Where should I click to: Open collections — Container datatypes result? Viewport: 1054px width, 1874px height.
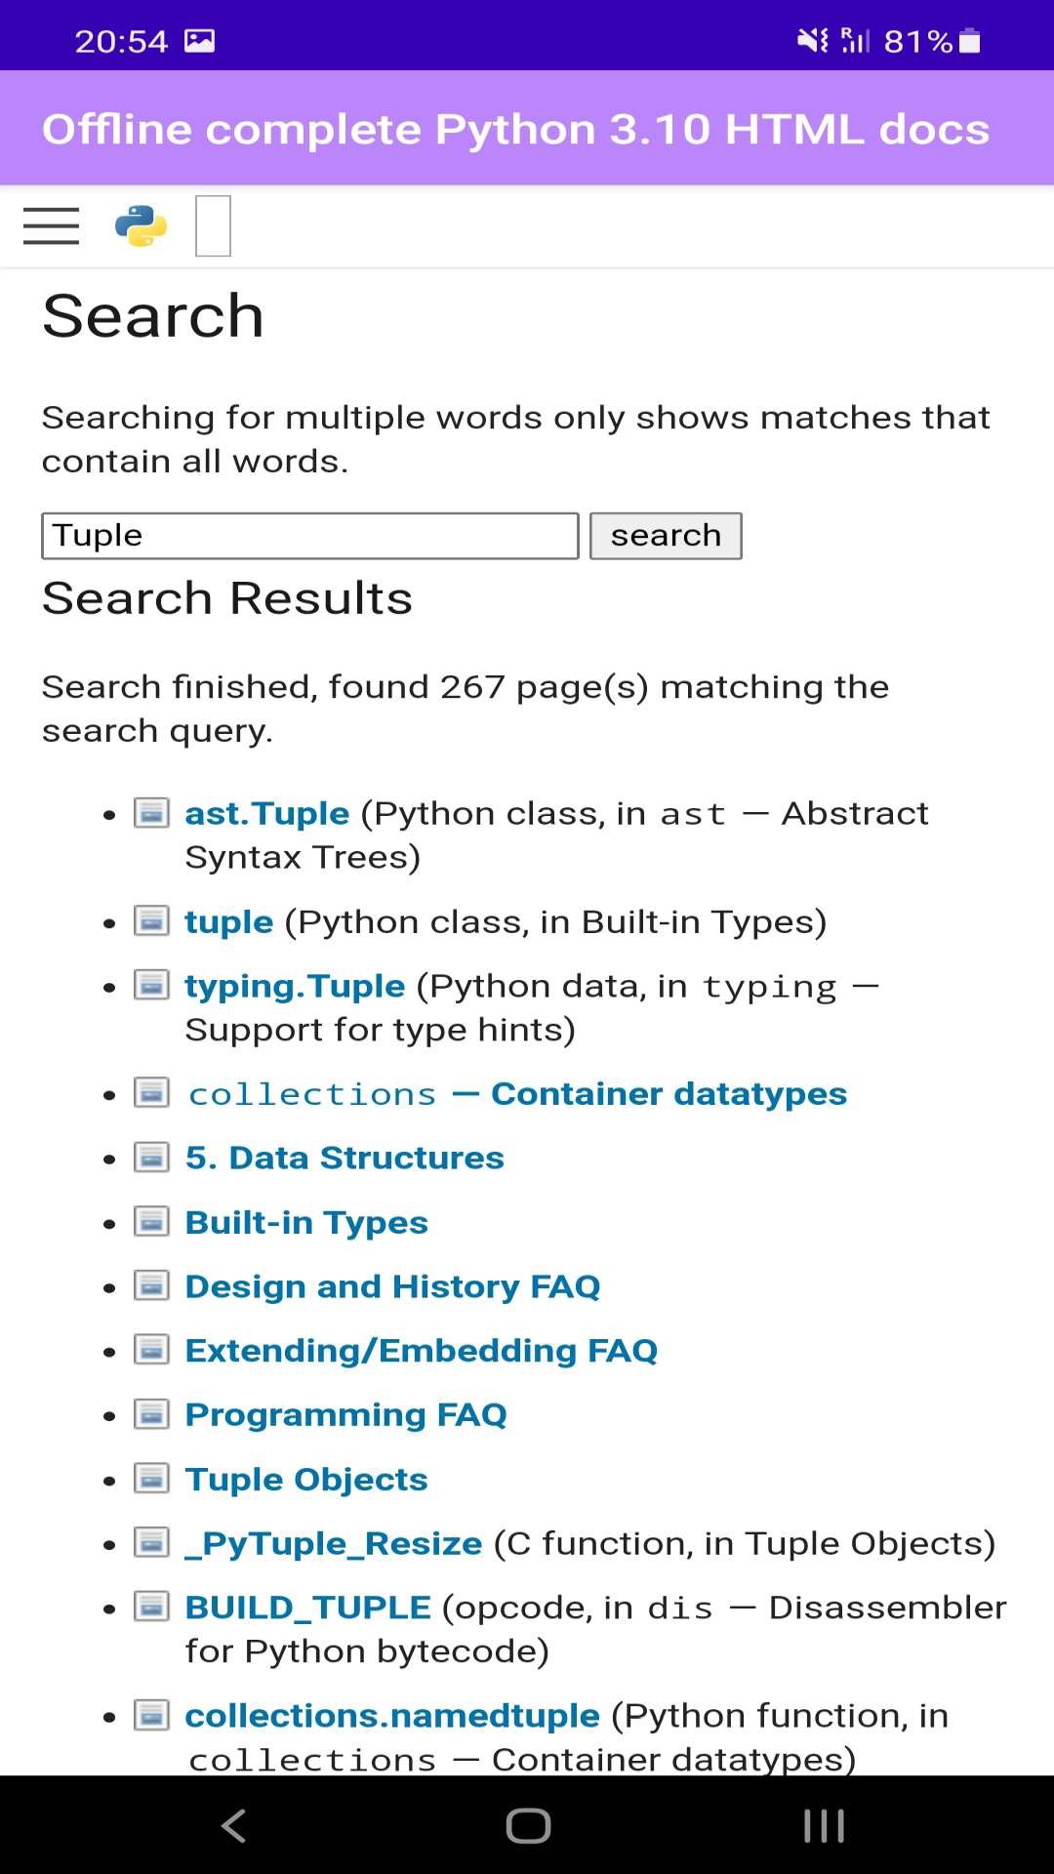click(x=516, y=1094)
